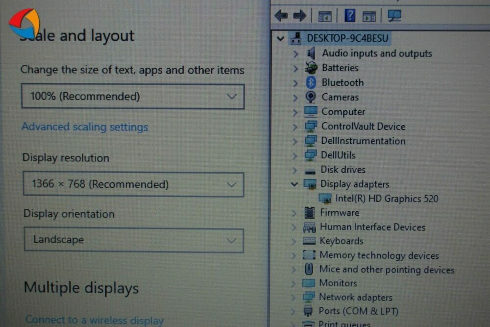The width and height of the screenshot is (490, 327).
Task: Click Connect to a wireless display link
Action: point(95,320)
